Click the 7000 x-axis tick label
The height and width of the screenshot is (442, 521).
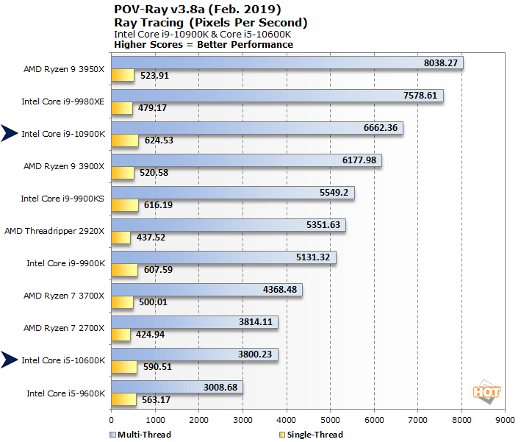[x=417, y=420]
